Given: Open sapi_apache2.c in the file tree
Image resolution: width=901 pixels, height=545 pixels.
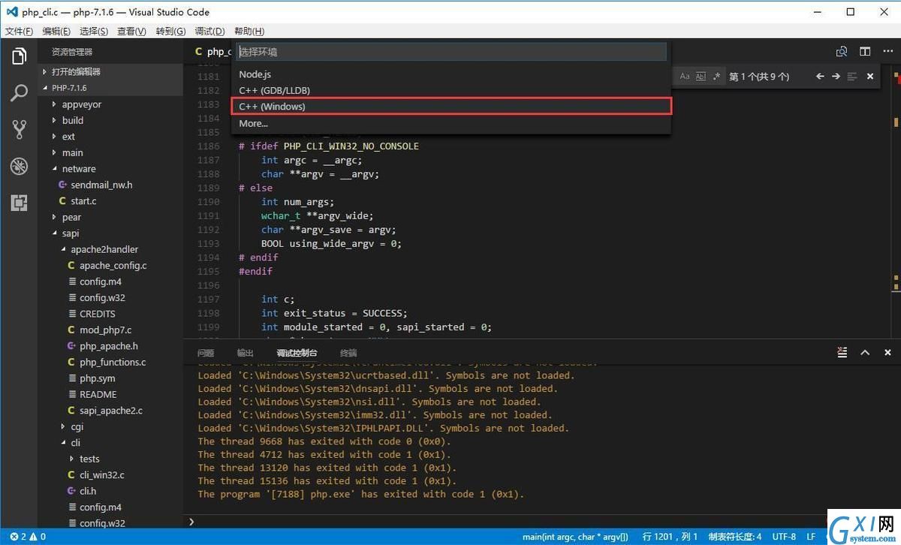Looking at the screenshot, I should click(x=111, y=411).
